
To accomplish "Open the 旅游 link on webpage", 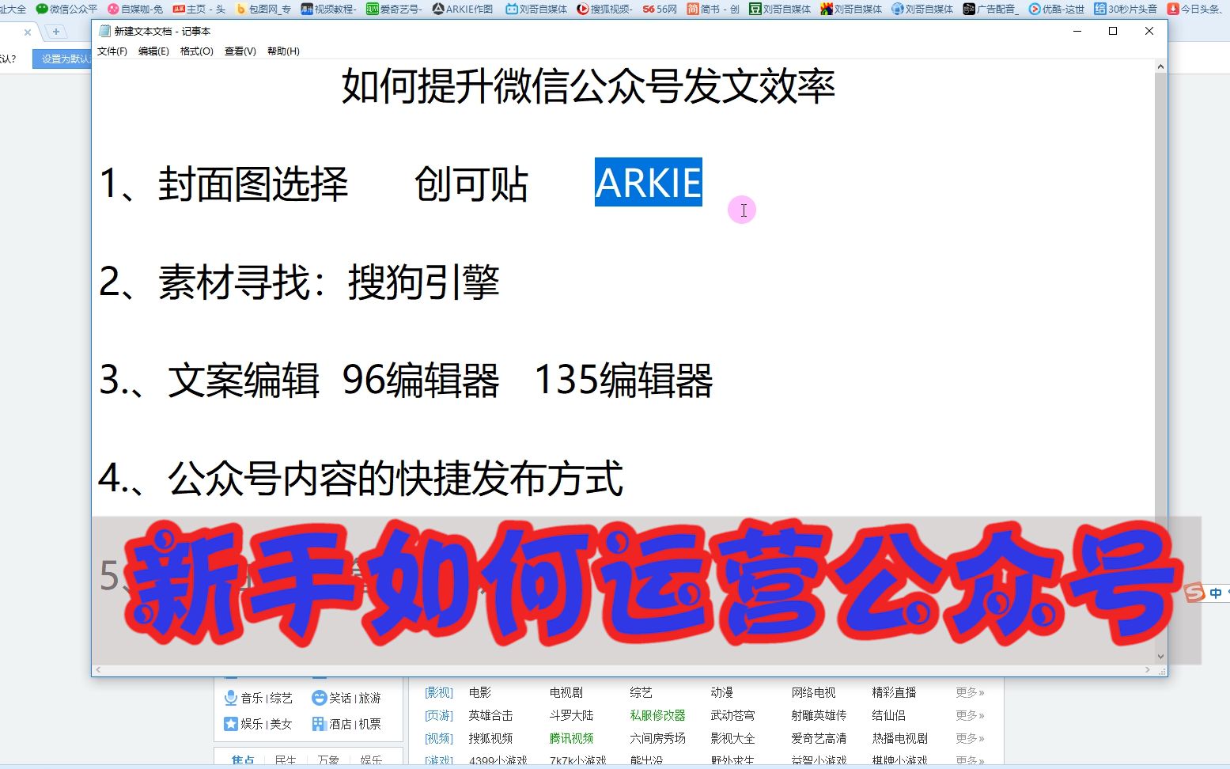I will [x=370, y=698].
